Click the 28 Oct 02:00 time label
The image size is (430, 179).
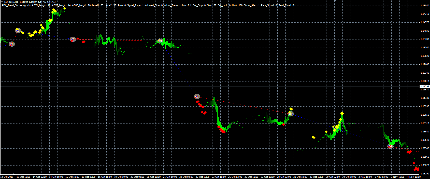tap(284, 177)
